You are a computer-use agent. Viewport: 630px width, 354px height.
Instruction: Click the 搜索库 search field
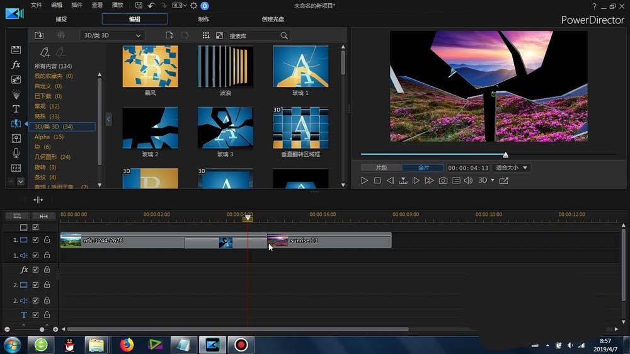[254, 36]
